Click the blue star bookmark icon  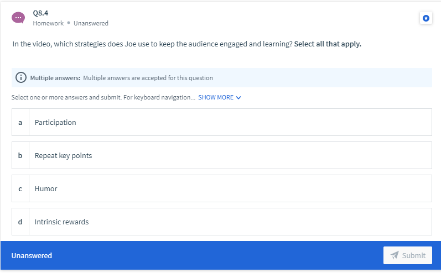click(426, 18)
